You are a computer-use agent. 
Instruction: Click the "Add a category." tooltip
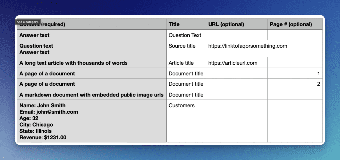coord(28,22)
